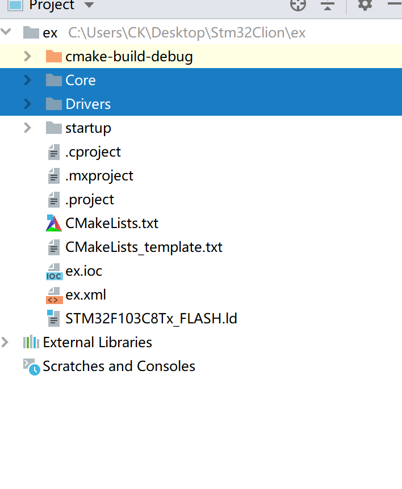The width and height of the screenshot is (402, 489).
Task: Expand the startup folder
Action: pyautogui.click(x=27, y=128)
